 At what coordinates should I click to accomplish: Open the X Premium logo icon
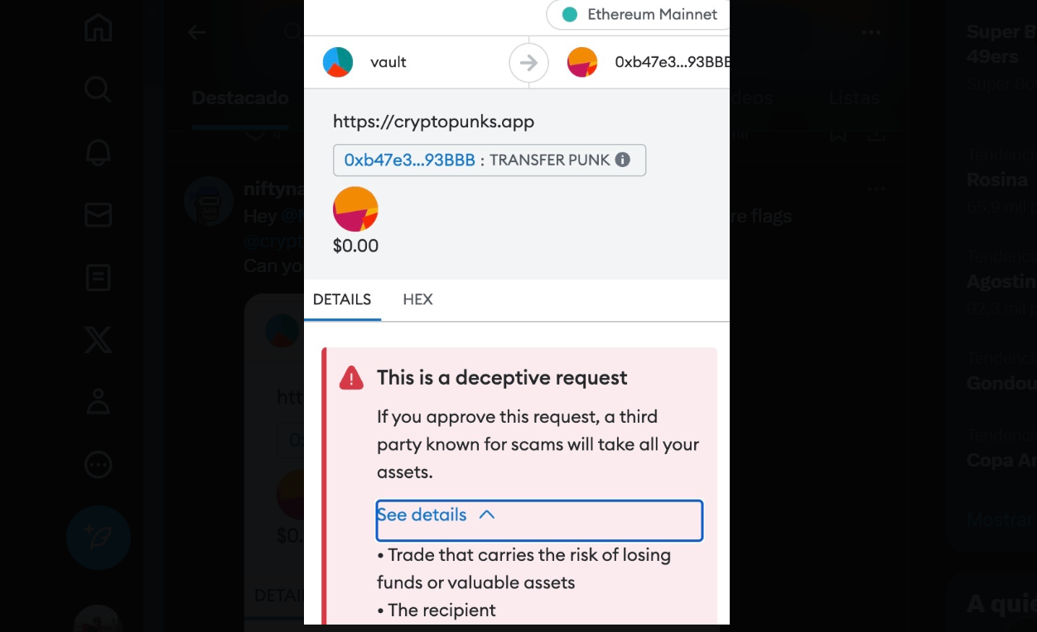[x=98, y=339]
